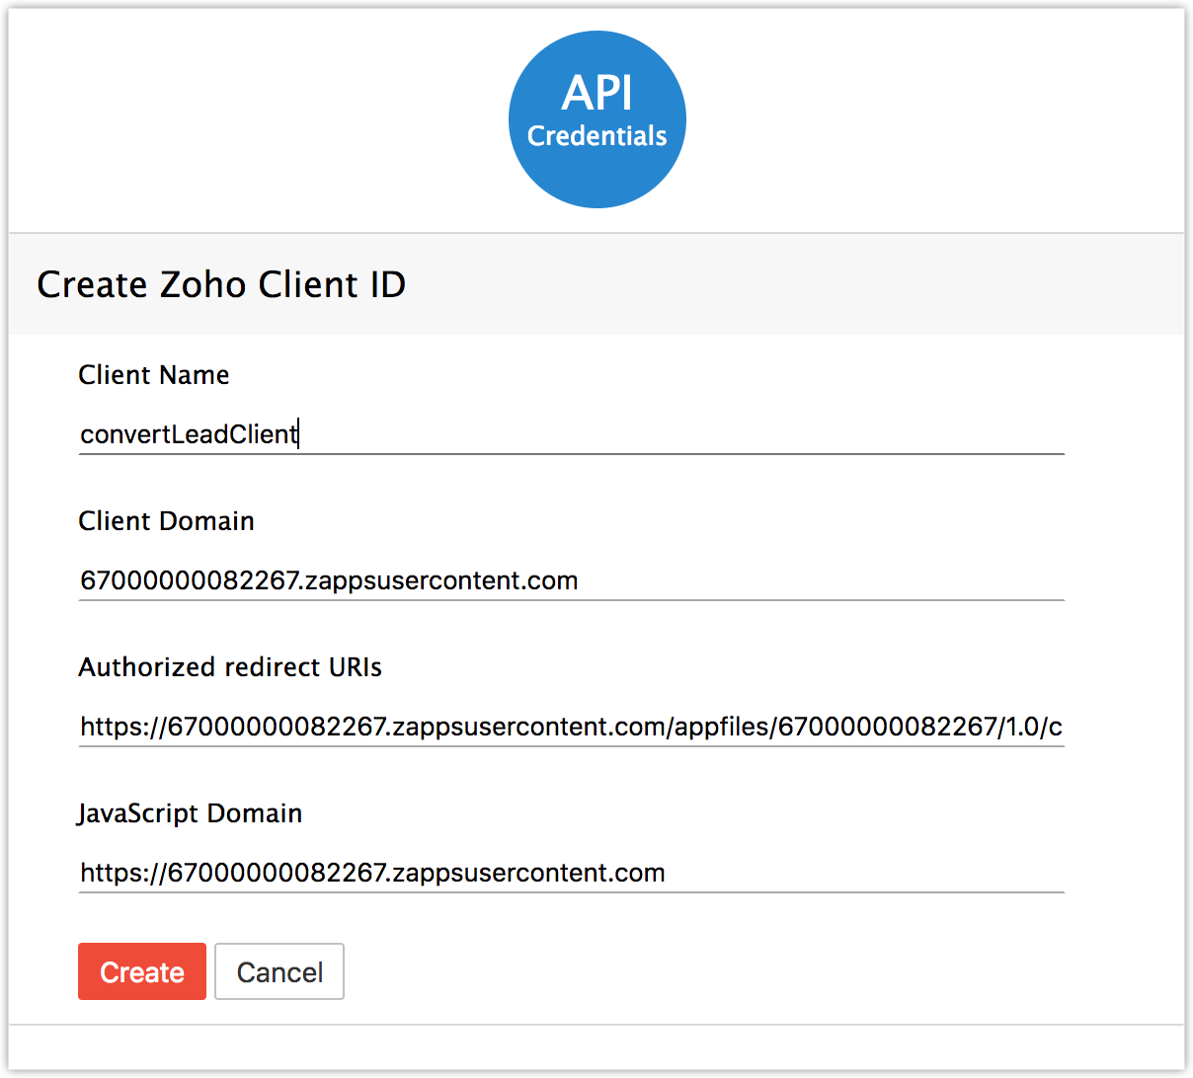Click the API Credentials circle logo
The height and width of the screenshot is (1078, 1193).
tap(597, 119)
